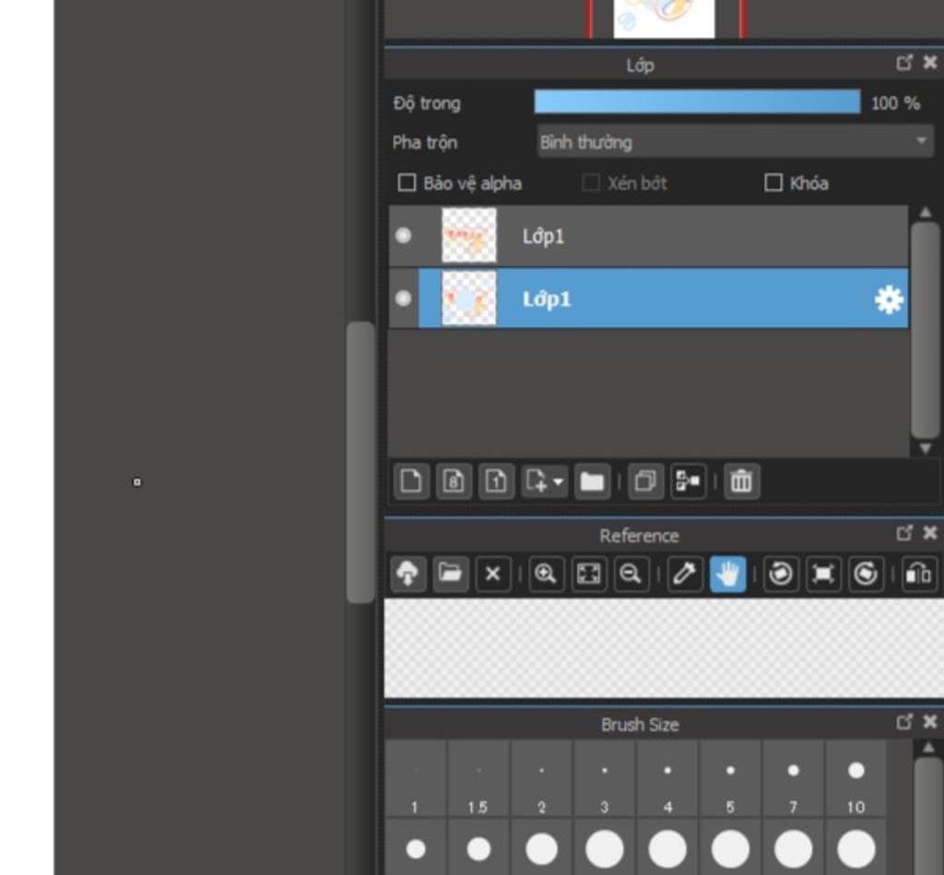Screen dimensions: 944x875
Task: Hide the upper unselected Lớp1 layer
Action: click(404, 235)
